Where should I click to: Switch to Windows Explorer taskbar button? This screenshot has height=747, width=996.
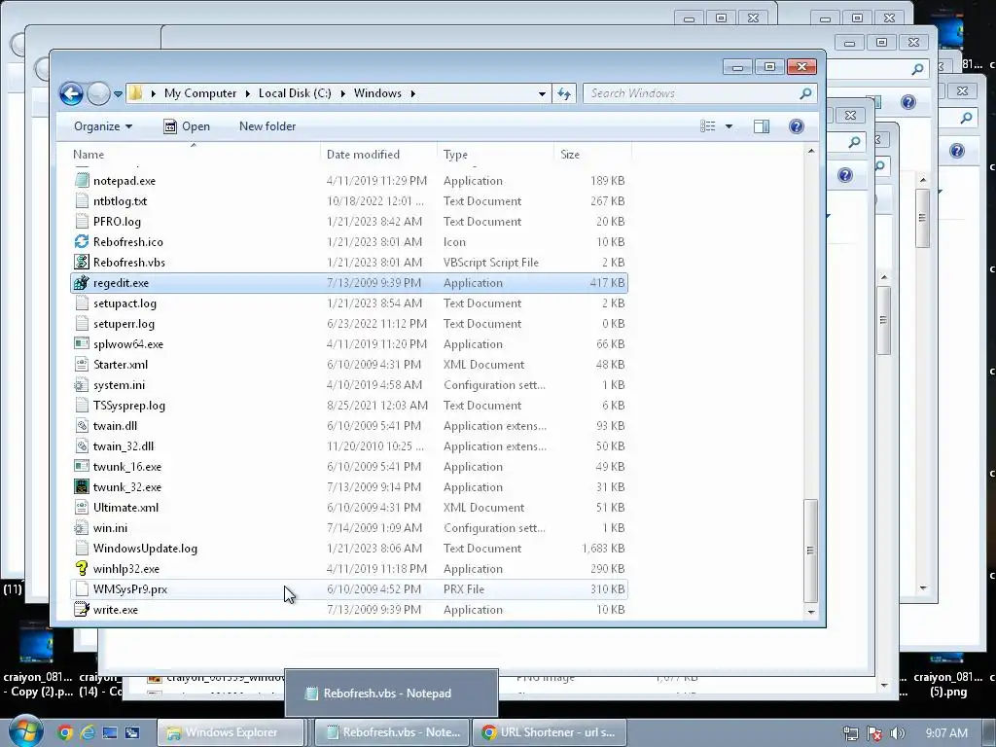(230, 732)
